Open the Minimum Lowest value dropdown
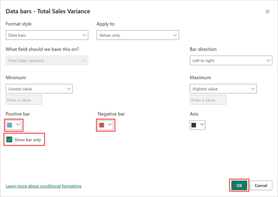 point(39,89)
